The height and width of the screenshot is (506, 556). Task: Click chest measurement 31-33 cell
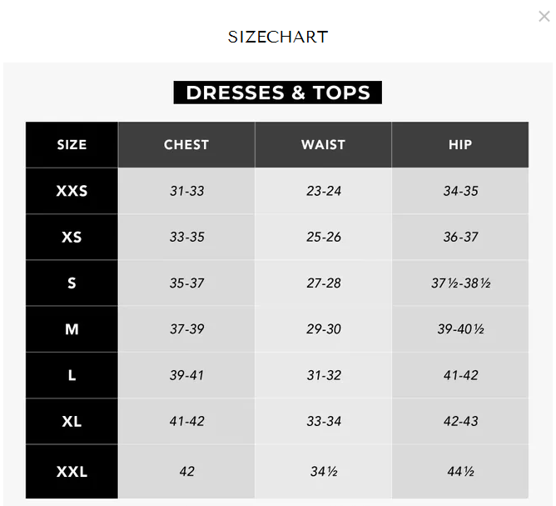pos(186,191)
